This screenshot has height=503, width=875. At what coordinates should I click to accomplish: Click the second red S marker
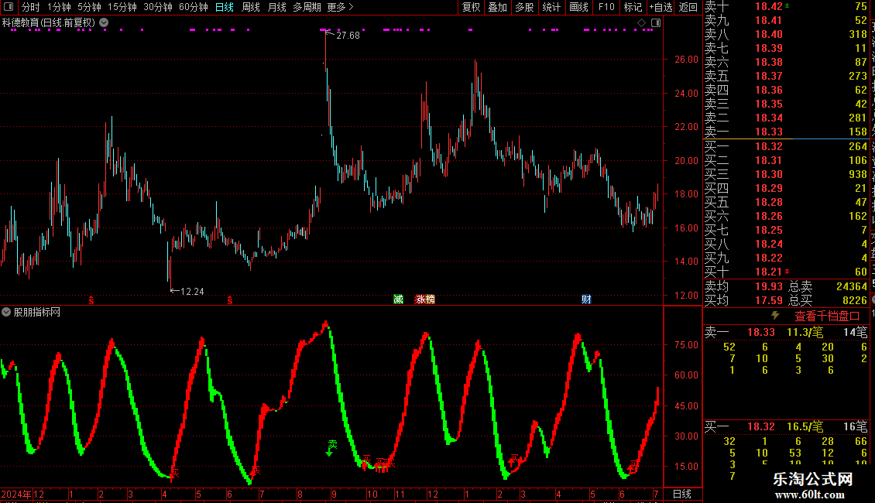(x=229, y=300)
